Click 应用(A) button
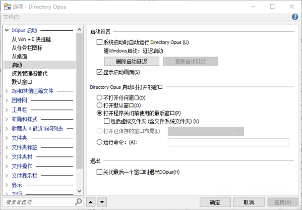The width and height of the screenshot is (302, 210). pos(283,202)
